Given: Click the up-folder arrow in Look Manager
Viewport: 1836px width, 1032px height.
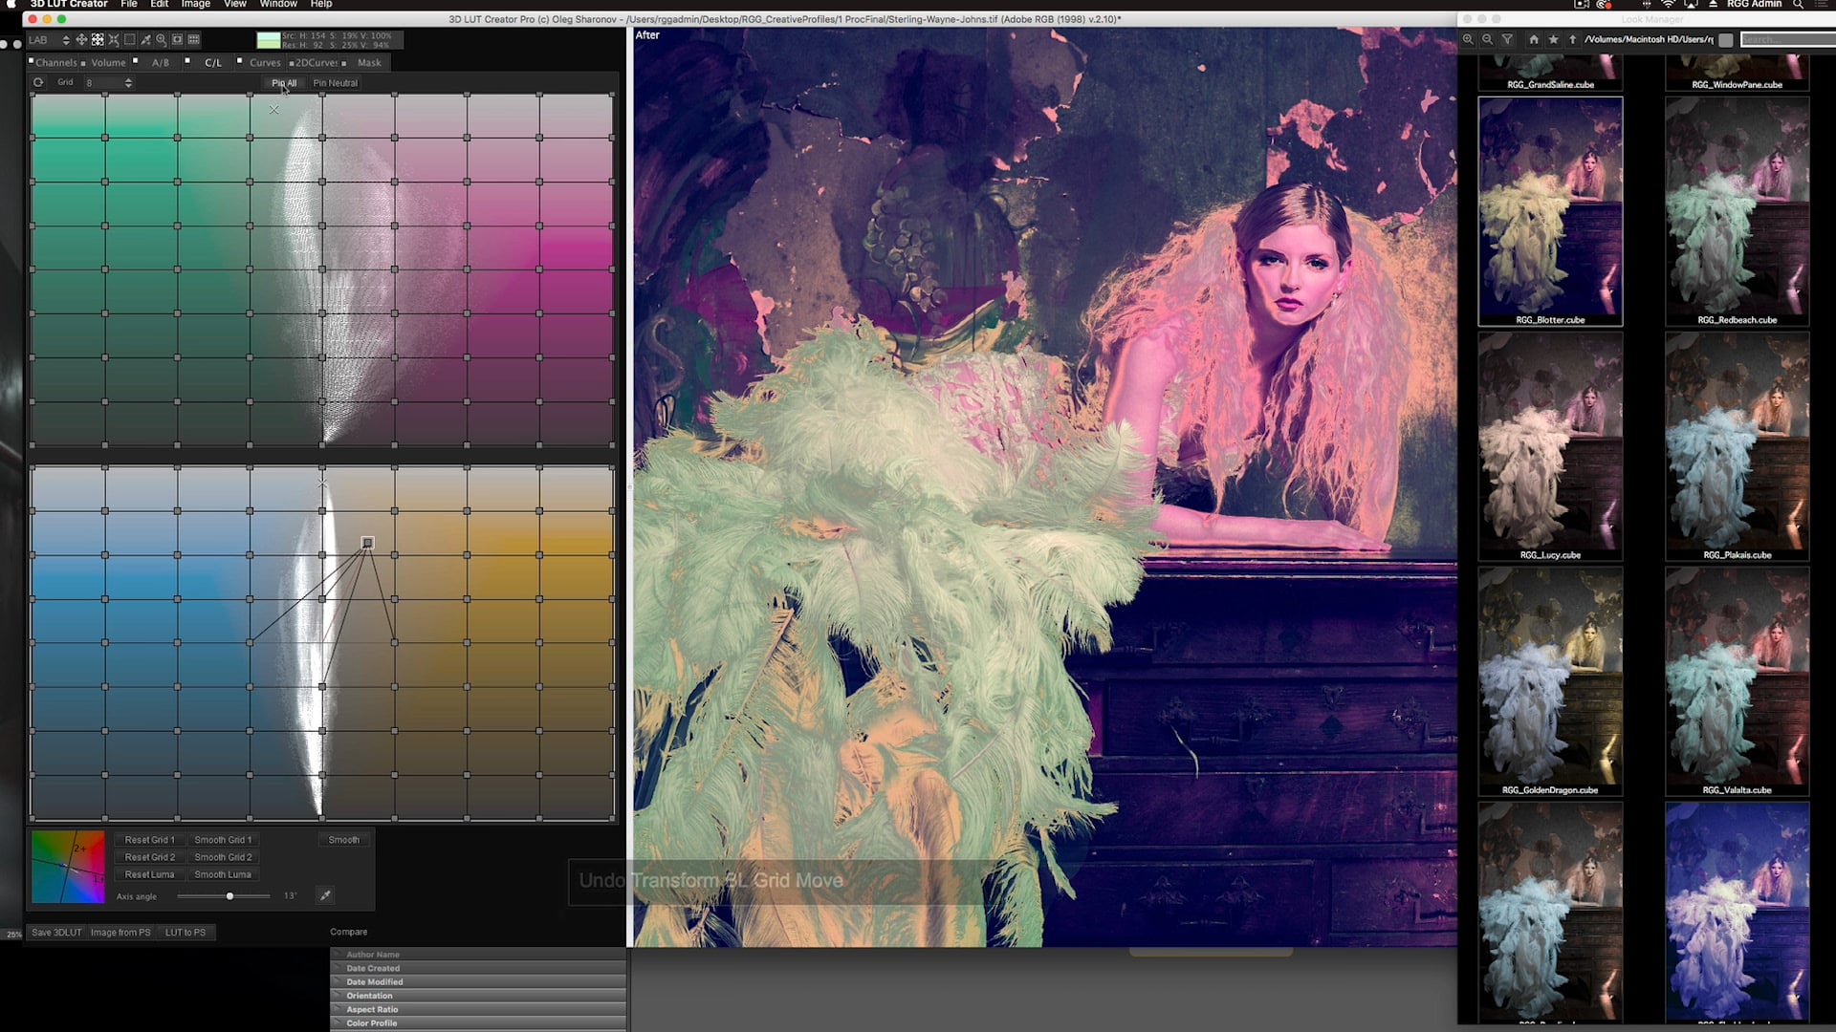Looking at the screenshot, I should tap(1573, 40).
